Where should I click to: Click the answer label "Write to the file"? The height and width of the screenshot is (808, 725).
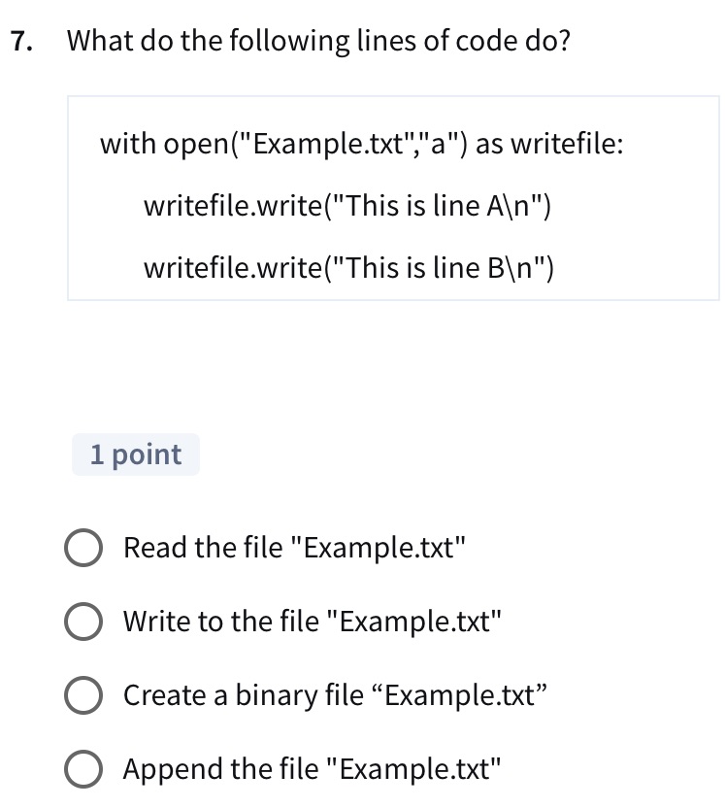point(312,621)
